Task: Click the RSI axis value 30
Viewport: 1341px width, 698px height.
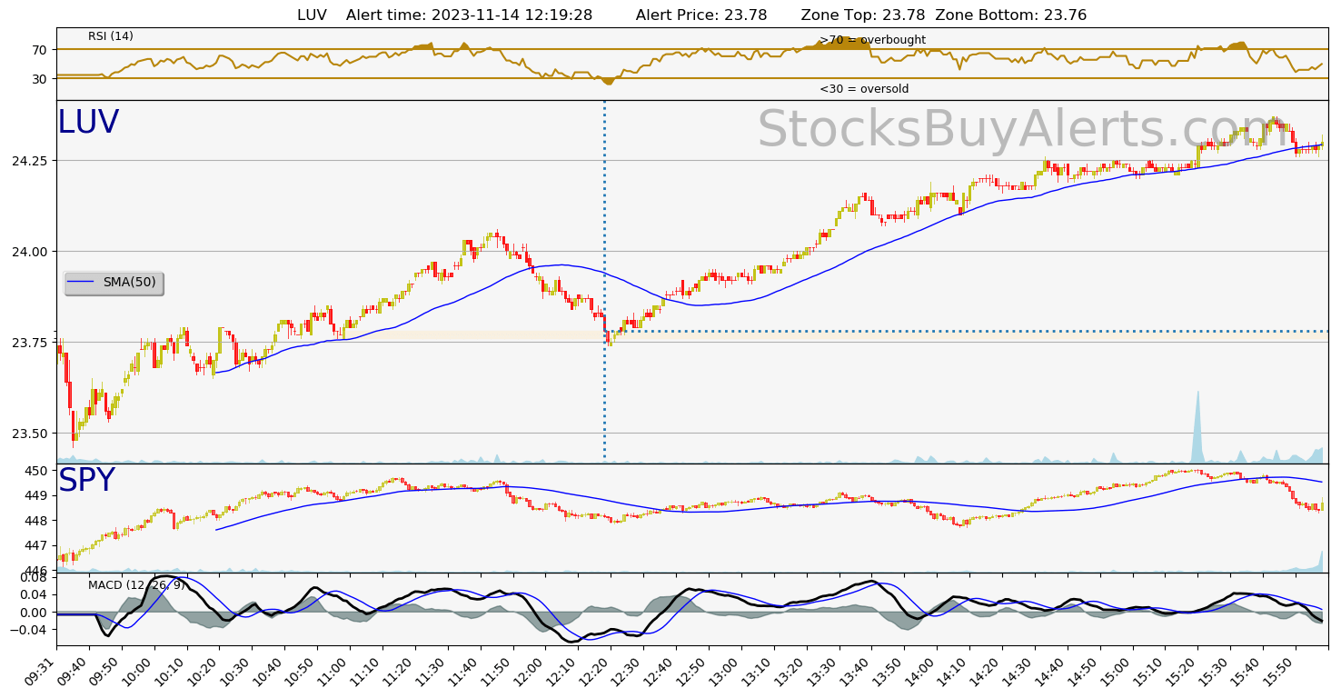Action: [39, 79]
